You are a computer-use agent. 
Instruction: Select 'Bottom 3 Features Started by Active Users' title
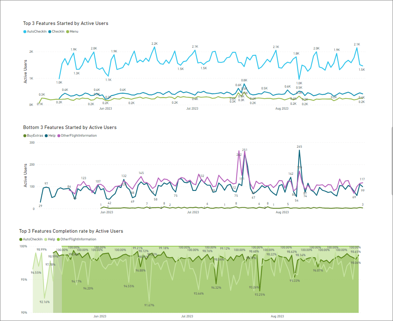coord(70,127)
